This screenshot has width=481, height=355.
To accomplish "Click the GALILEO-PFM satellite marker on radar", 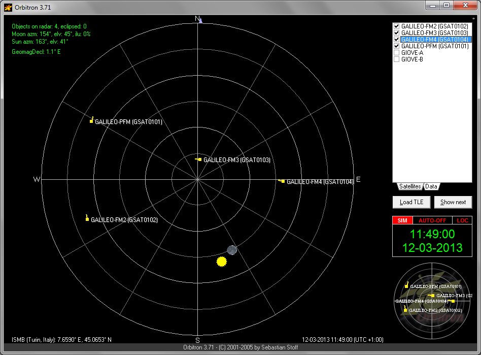I will (91, 121).
